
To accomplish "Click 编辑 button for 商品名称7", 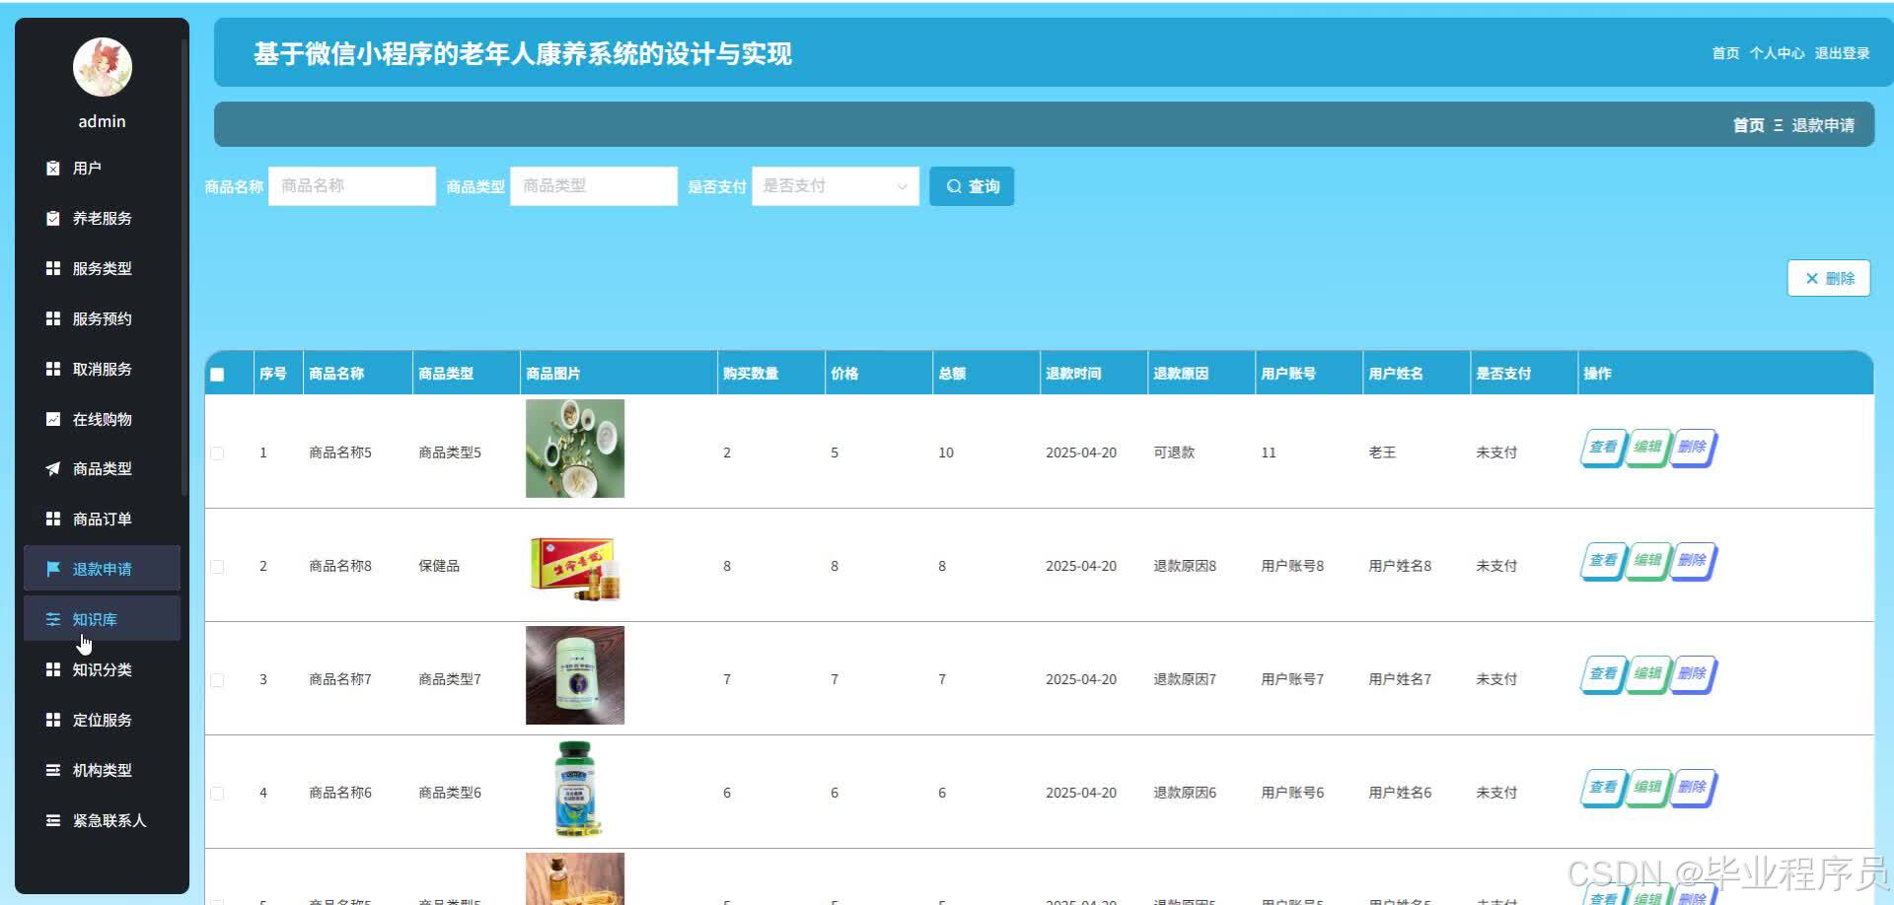I will (x=1647, y=674).
